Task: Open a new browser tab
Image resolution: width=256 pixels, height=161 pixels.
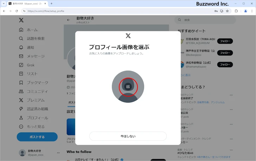Action: tap(51, 3)
